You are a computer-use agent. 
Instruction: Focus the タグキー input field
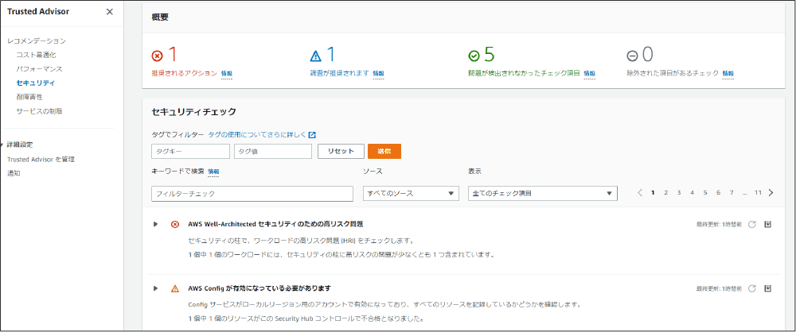pyautogui.click(x=191, y=151)
